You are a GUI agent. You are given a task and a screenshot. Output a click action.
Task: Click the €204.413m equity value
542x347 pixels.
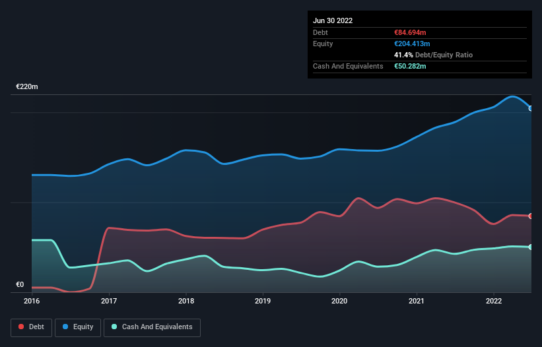click(412, 44)
